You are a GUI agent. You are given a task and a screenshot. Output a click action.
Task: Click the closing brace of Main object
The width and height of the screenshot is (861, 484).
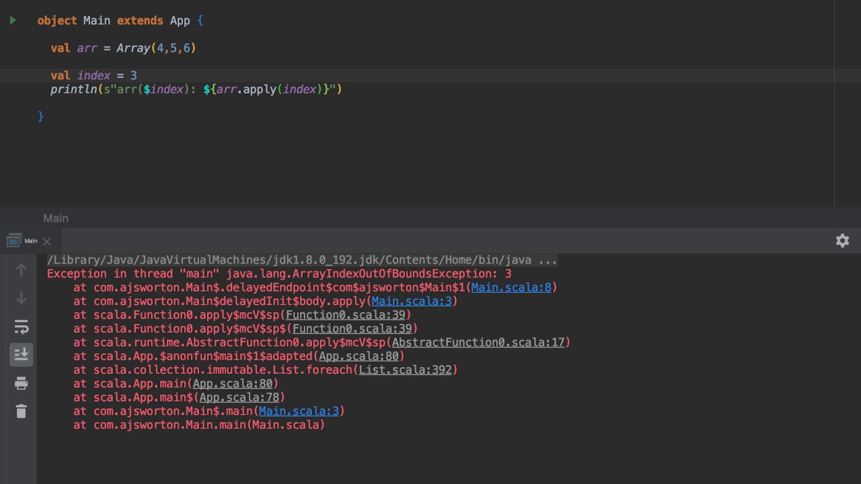pos(40,116)
